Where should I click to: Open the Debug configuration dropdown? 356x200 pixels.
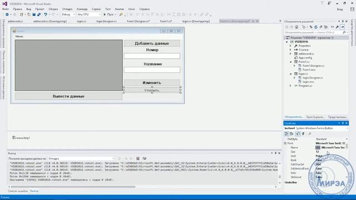coord(68,14)
